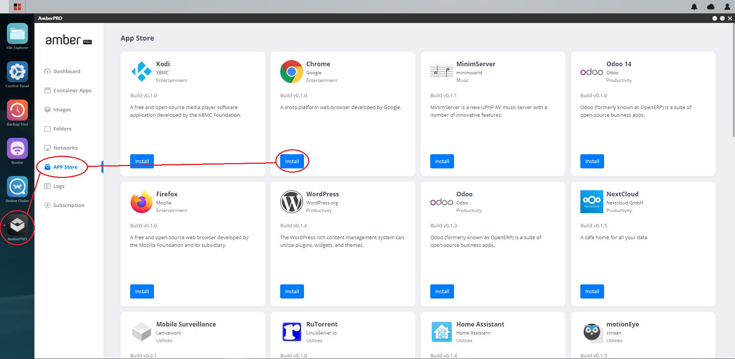Open Container Apps section
Viewport: 735px width, 359px height.
(x=68, y=90)
